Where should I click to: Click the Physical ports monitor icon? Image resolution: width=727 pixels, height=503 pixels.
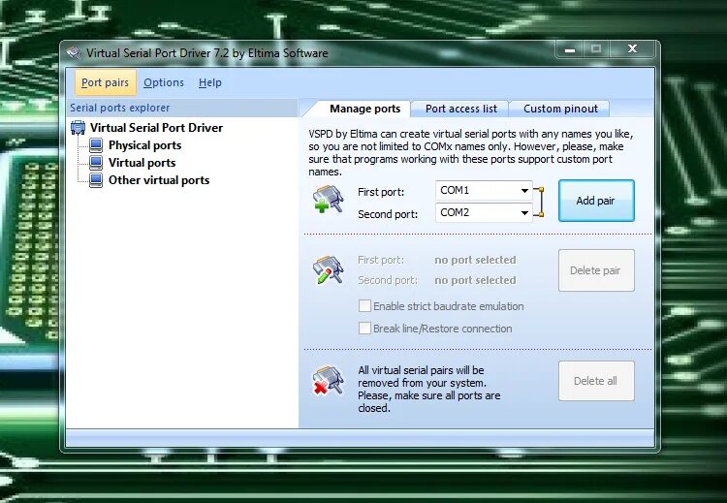(96, 145)
